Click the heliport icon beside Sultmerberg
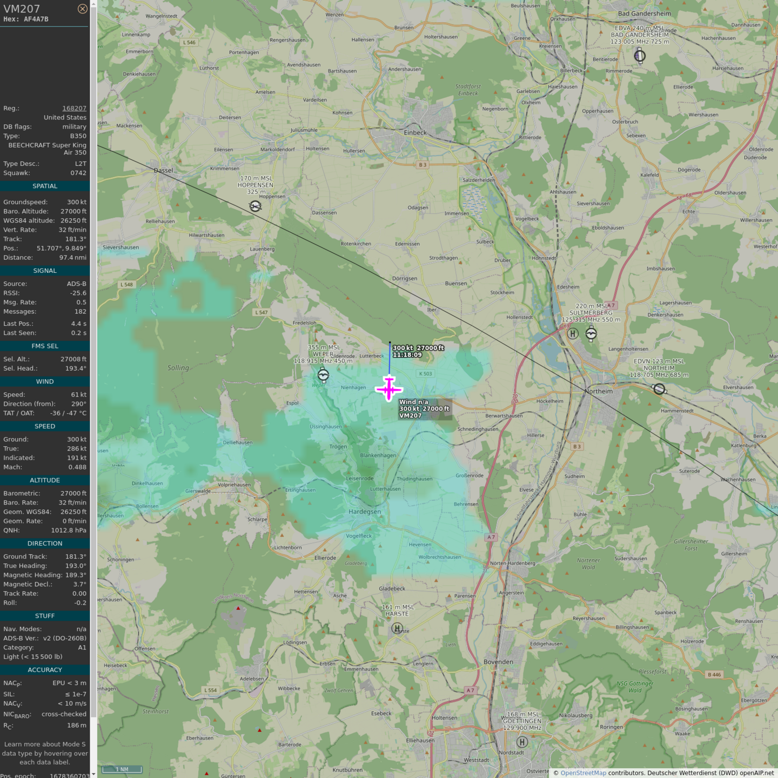778x778 pixels. (573, 334)
